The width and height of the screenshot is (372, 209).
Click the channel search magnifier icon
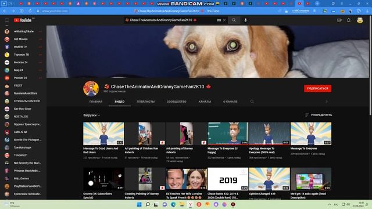(x=252, y=102)
